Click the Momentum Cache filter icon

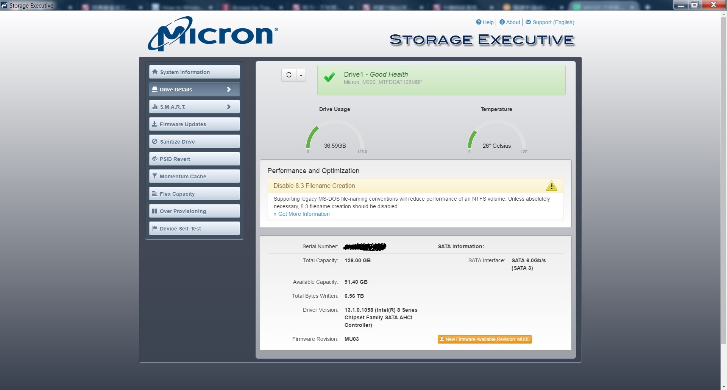154,176
